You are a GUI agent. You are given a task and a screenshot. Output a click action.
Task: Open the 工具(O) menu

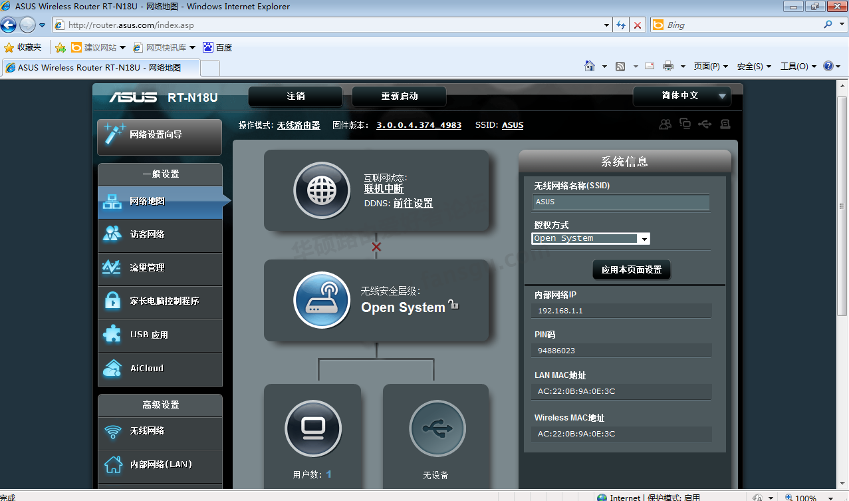[798, 66]
